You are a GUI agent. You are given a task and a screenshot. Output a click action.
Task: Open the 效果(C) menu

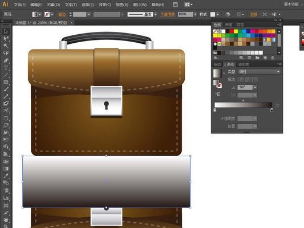coord(105,5)
